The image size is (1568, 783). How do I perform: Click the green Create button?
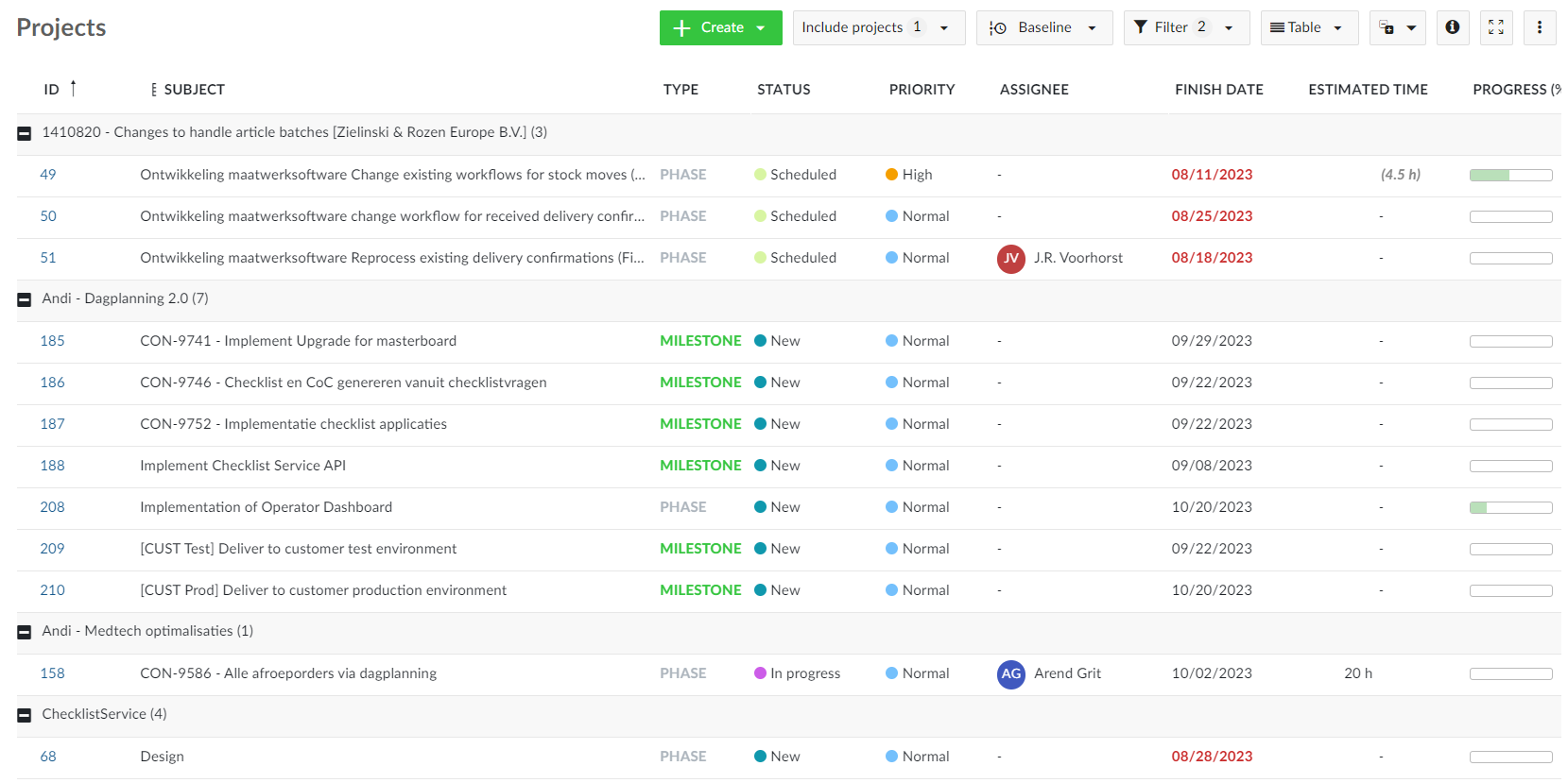(720, 27)
